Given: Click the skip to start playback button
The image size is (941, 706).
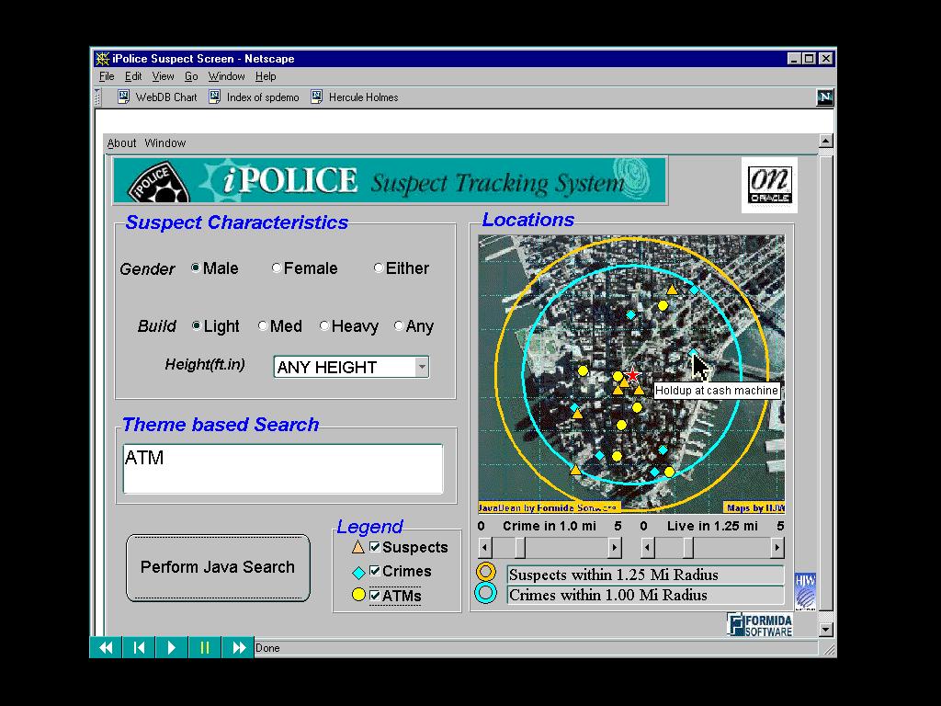Looking at the screenshot, I should (x=139, y=647).
